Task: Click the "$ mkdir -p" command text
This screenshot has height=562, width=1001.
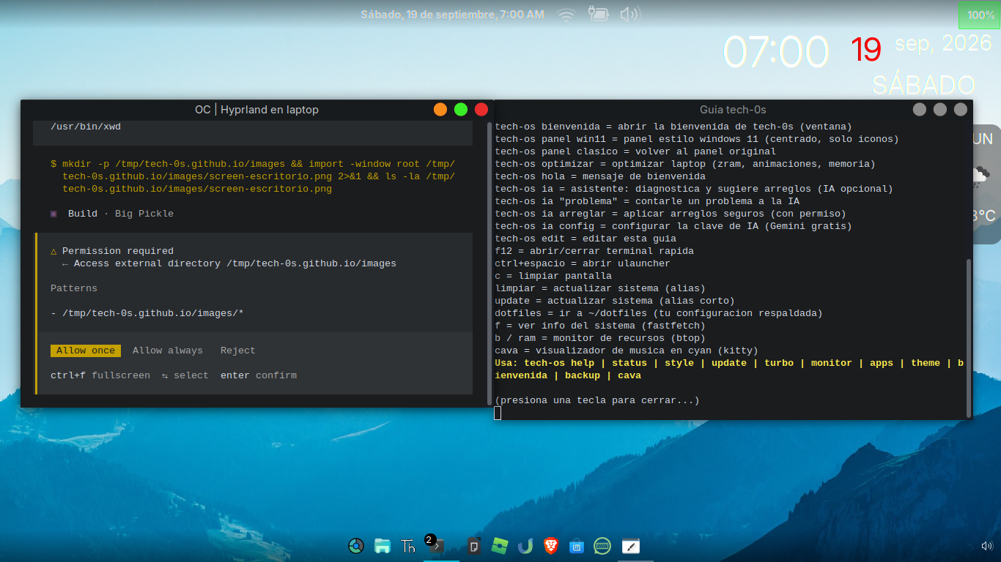Action: coord(253,176)
